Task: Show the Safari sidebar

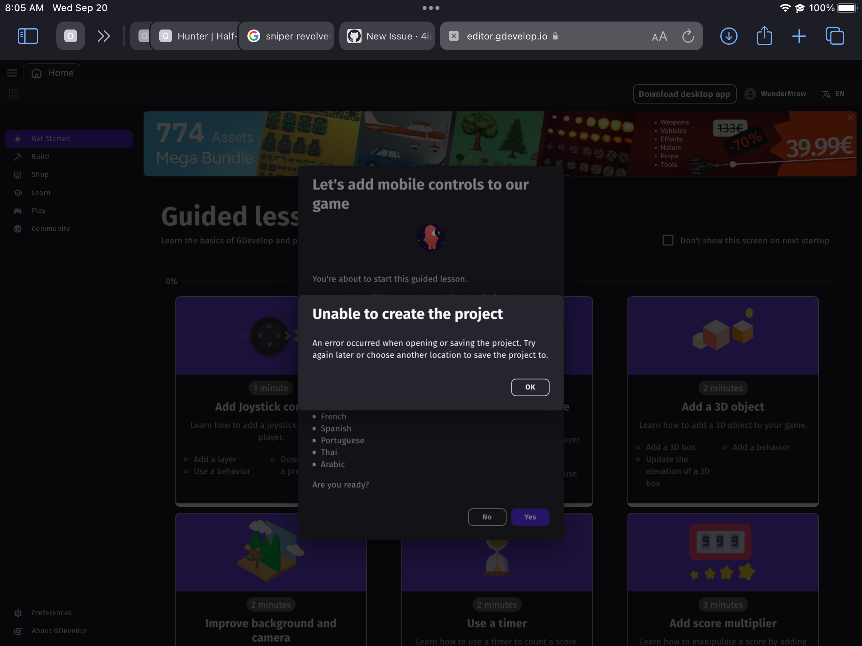Action: click(28, 36)
